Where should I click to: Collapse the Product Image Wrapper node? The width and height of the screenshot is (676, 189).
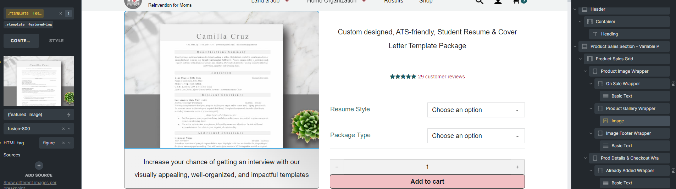pyautogui.click(x=586, y=71)
